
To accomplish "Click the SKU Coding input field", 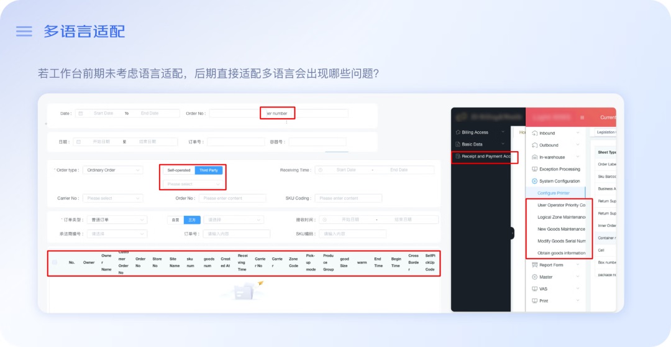I will coord(349,198).
